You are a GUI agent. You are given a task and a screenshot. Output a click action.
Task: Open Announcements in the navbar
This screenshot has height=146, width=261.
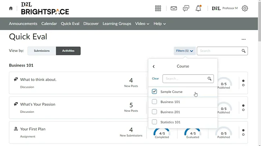pos(23,24)
